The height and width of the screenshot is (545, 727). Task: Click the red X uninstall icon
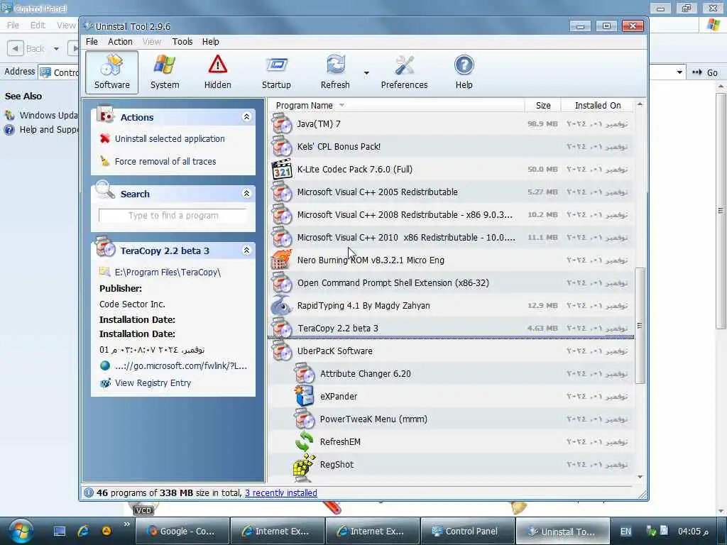pos(105,138)
